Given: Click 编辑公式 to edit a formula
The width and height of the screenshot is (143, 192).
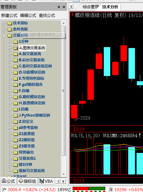Looking at the screenshot, I should tap(28, 16).
